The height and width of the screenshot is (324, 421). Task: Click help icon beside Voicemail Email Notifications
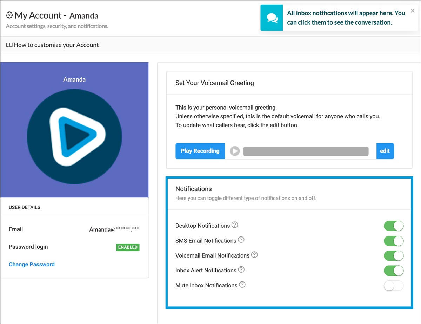pyautogui.click(x=254, y=255)
